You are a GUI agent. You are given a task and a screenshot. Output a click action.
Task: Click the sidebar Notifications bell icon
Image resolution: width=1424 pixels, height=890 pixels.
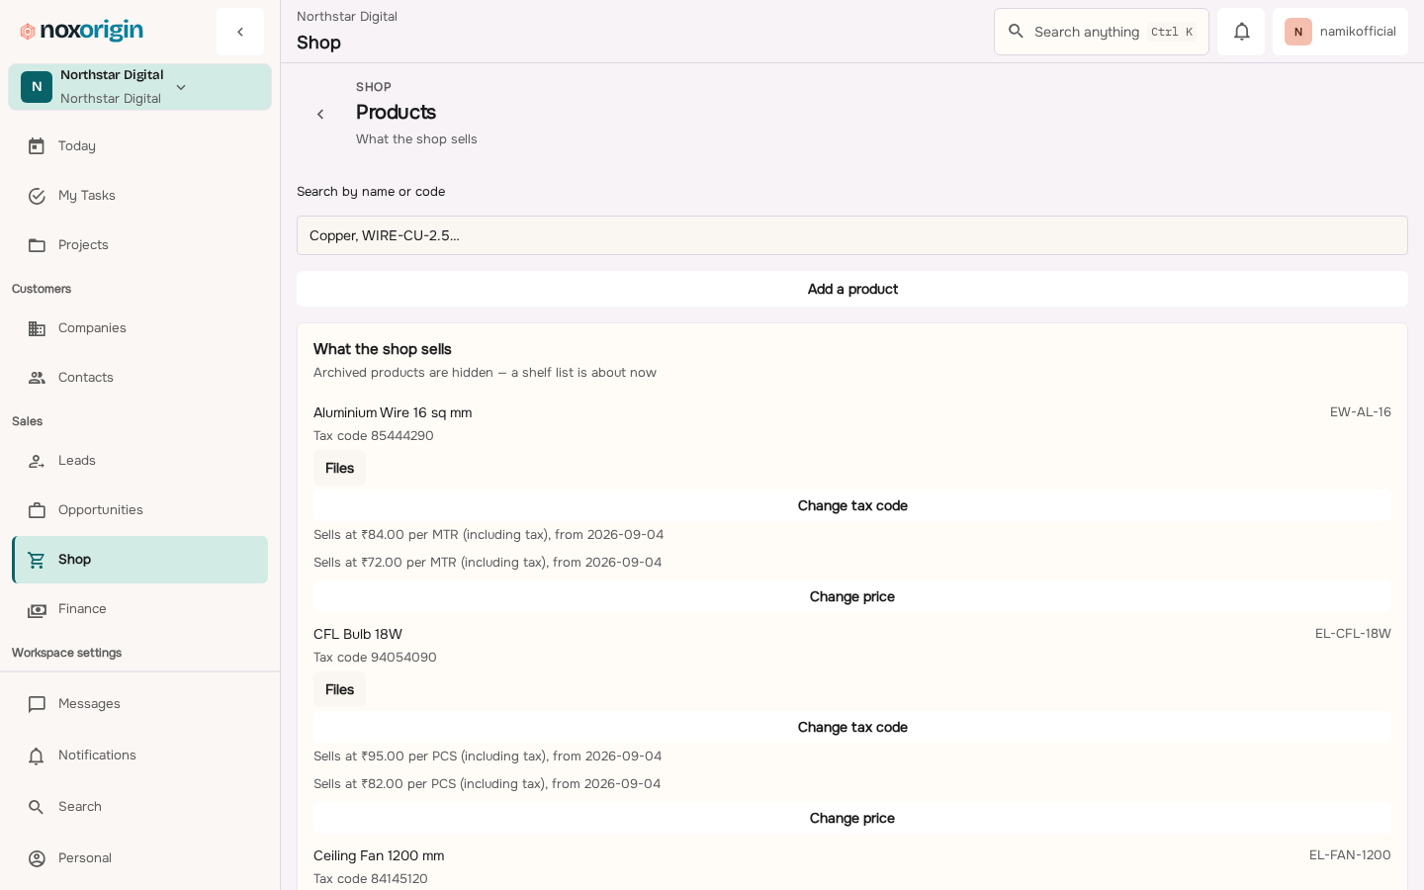pyautogui.click(x=37, y=756)
